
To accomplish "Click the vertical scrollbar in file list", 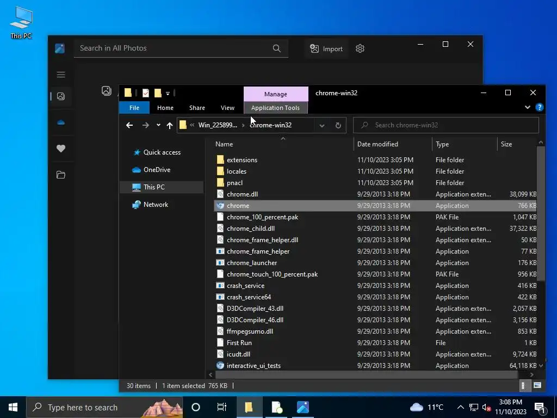I will 541,213.
